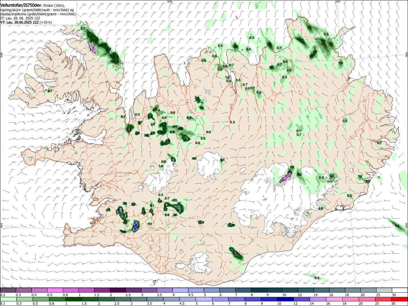Click the 'rigning/skúrir' legend description line
The width and height of the screenshot is (408, 306).
[37, 10]
